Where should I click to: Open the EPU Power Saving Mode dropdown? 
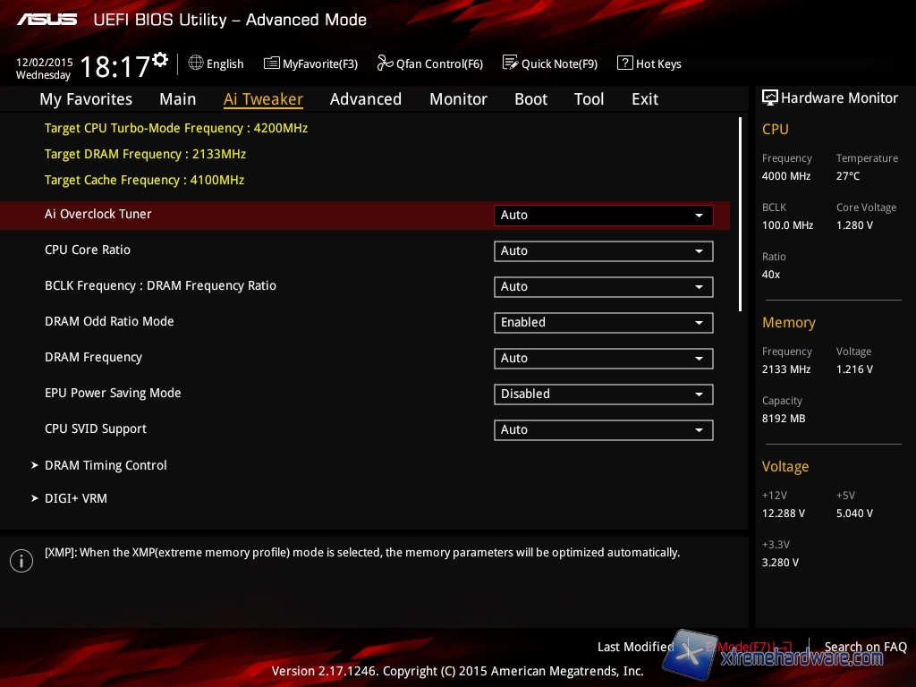603,394
